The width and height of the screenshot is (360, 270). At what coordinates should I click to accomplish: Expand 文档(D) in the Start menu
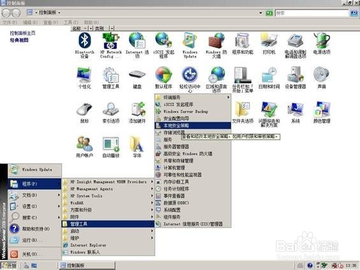[x=34, y=195]
